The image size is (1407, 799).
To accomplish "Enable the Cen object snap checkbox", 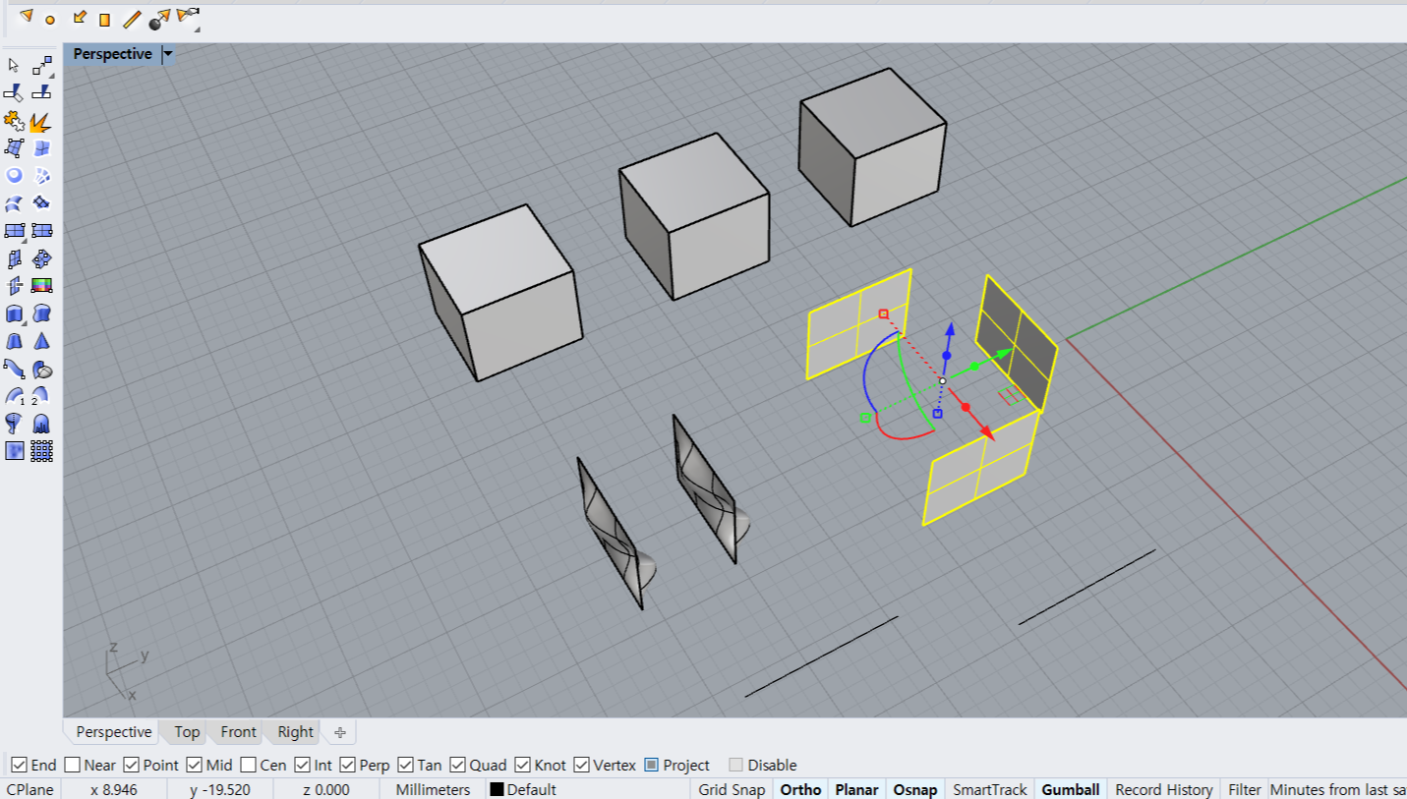I will tap(249, 765).
